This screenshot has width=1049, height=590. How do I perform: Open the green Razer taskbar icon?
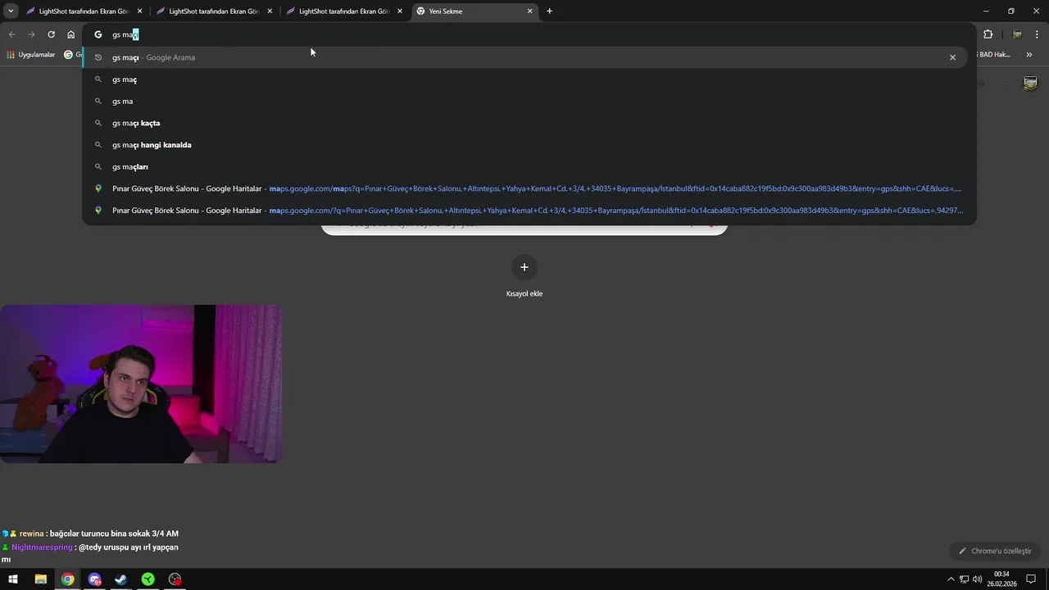(x=148, y=579)
